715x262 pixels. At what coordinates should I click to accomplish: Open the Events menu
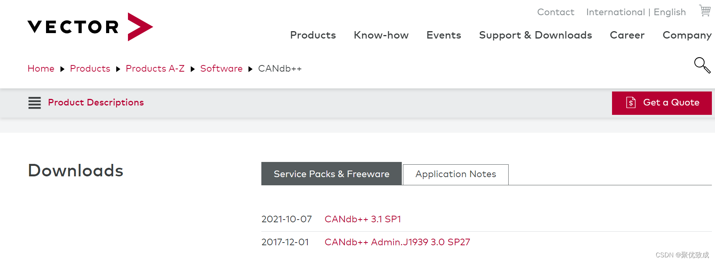tap(444, 35)
